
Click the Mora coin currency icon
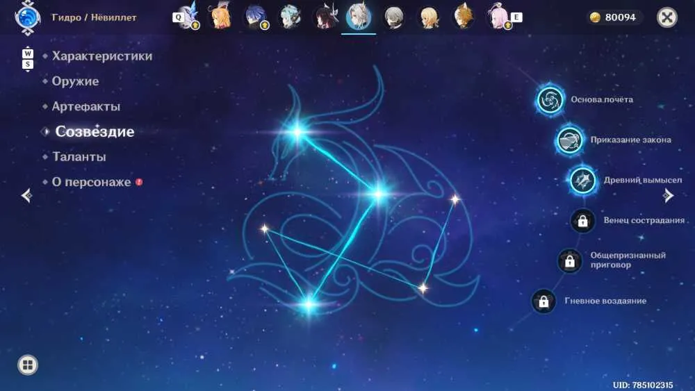[595, 17]
